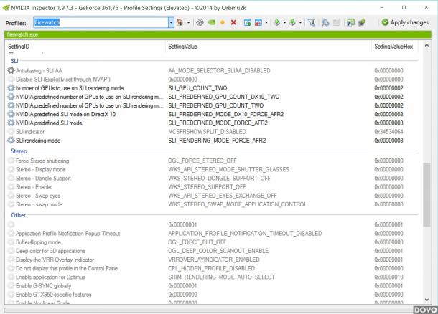Click faded gear icon of SLI indicator row

11,132
